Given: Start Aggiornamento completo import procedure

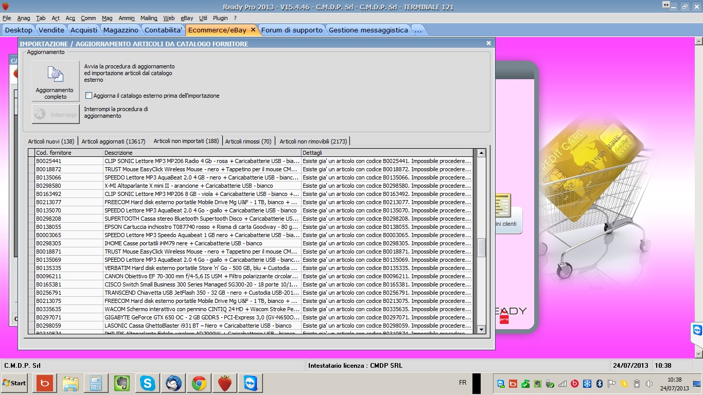Looking at the screenshot, I should [x=56, y=81].
